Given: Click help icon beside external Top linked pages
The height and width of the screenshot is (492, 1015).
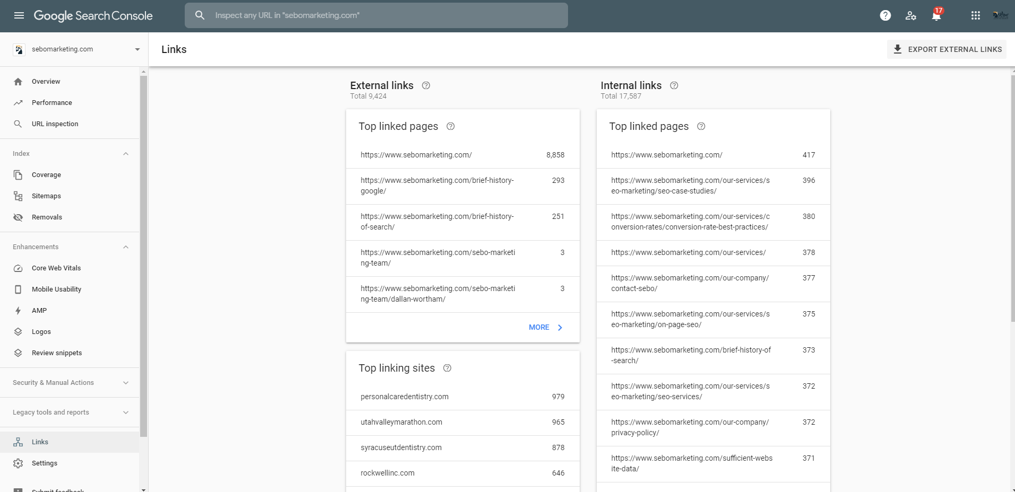Looking at the screenshot, I should (x=451, y=126).
